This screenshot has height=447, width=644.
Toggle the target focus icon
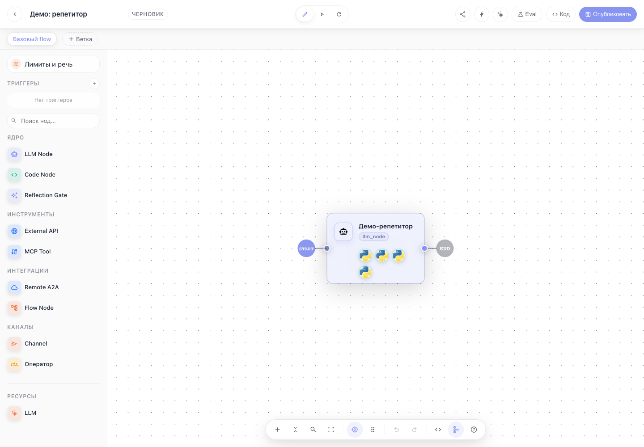(x=355, y=430)
